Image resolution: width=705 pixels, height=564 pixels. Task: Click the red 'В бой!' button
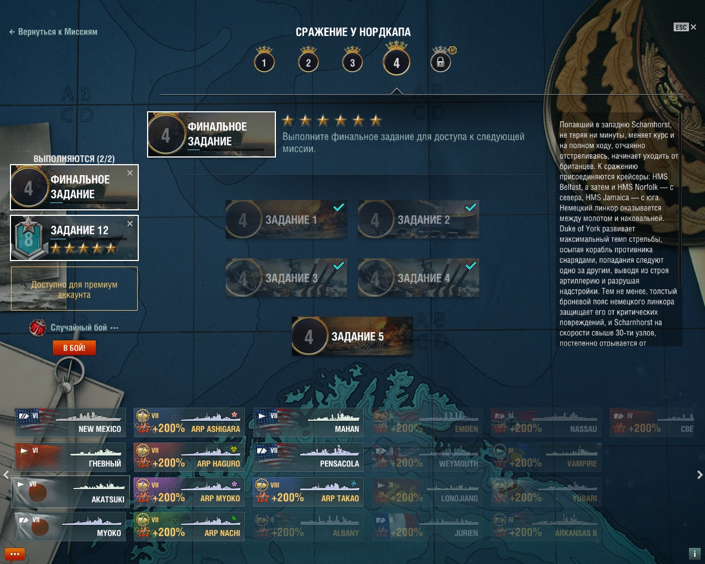[74, 348]
